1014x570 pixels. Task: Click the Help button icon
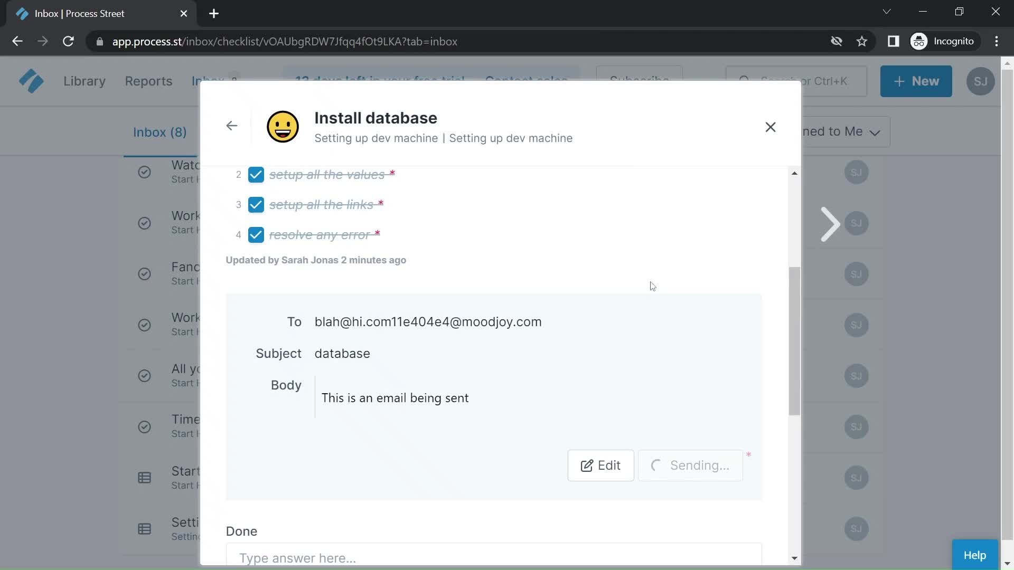point(975,555)
